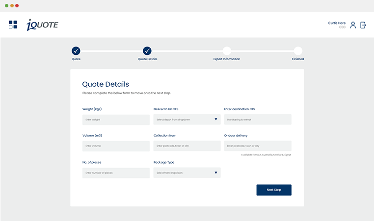
Task: Select the No. of pieces field
Action: pos(116,173)
